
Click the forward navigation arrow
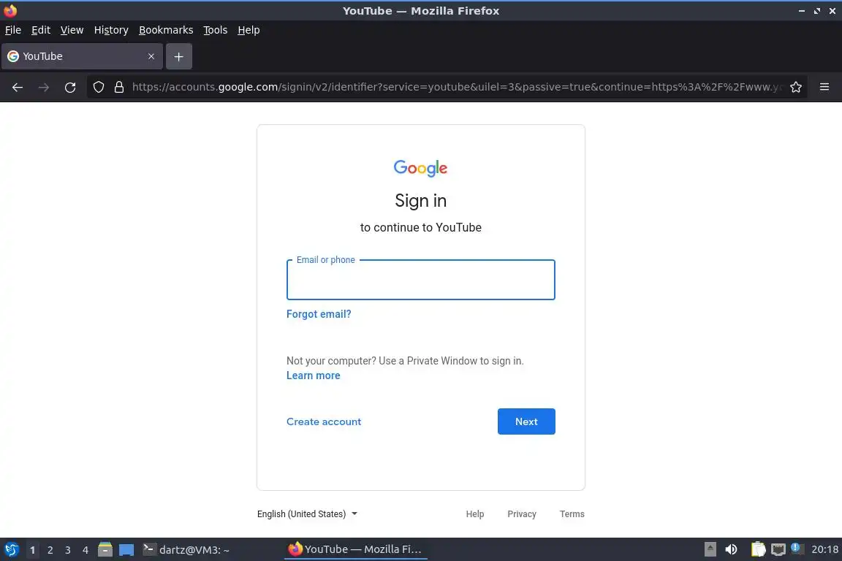tap(44, 87)
